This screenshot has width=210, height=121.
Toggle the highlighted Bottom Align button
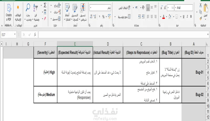(148, 8)
